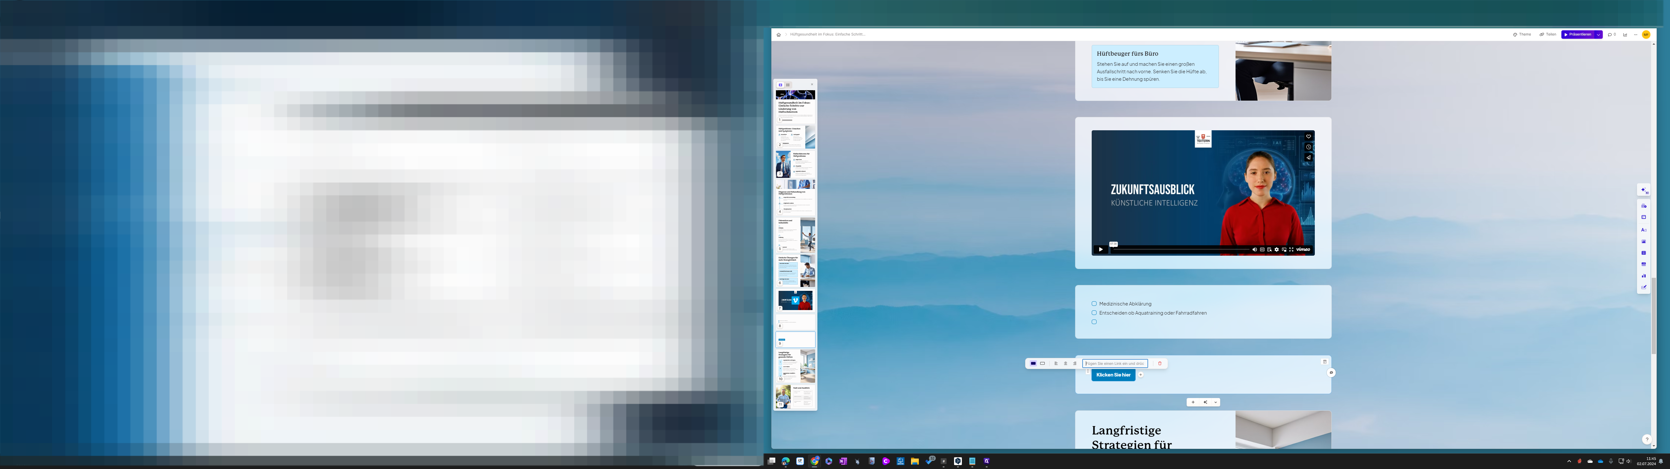The image size is (1670, 469).
Task: Open the text formatting widget in sidebar
Action: point(1644,230)
